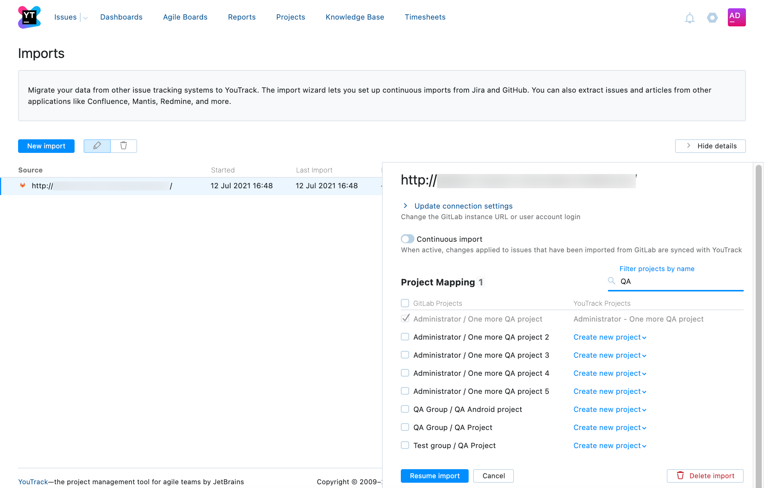This screenshot has height=488, width=764.
Task: Toggle the GitLab Projects select-all checkbox
Action: click(x=405, y=303)
